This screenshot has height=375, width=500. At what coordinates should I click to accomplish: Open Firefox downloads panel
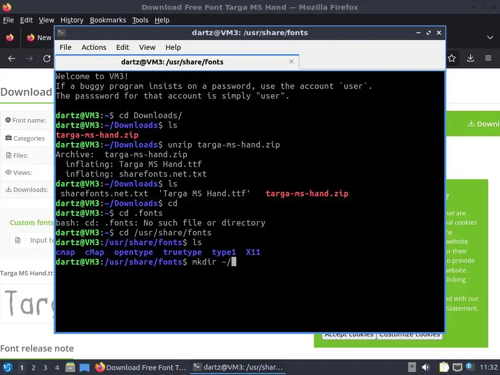tap(470, 58)
